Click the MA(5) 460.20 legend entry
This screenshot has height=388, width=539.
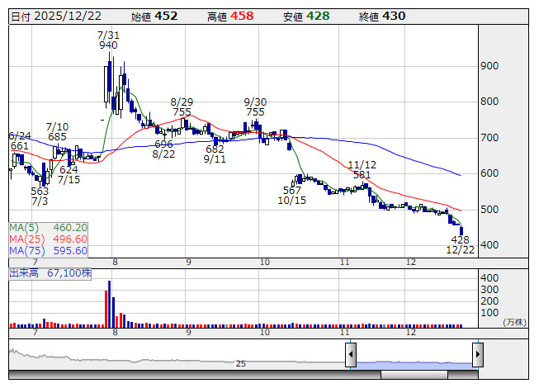(x=48, y=227)
